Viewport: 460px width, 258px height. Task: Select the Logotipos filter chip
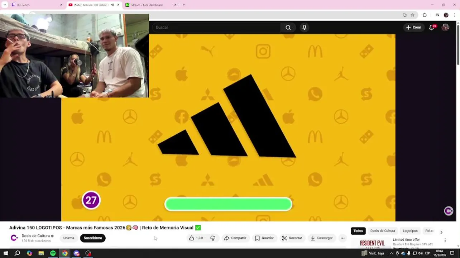pyautogui.click(x=410, y=231)
